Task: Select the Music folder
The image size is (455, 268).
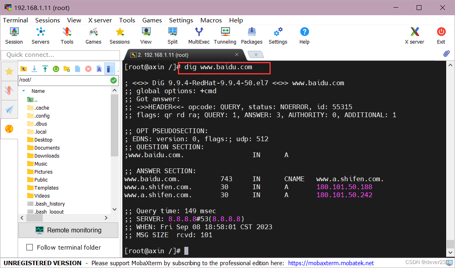Action: pyautogui.click(x=37, y=164)
